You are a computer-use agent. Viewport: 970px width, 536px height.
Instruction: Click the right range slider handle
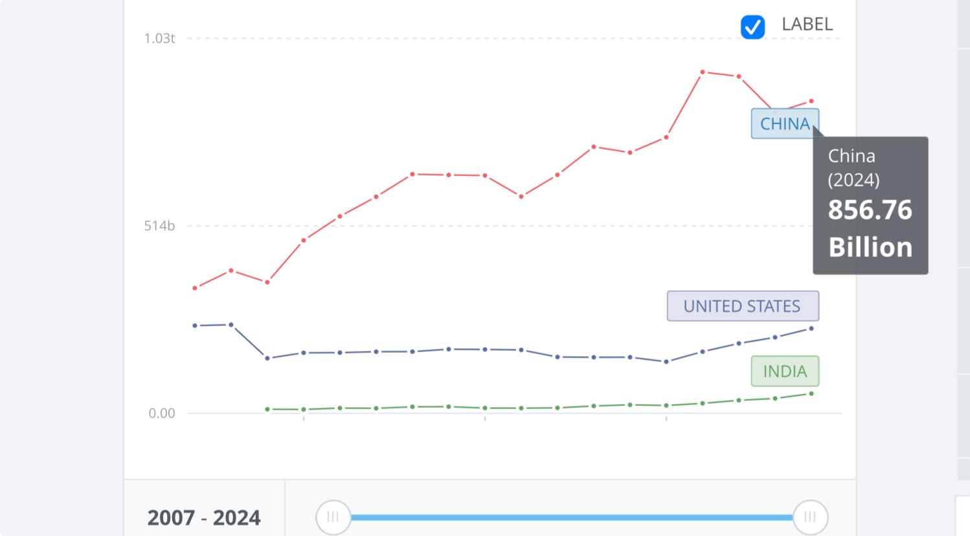tap(811, 517)
